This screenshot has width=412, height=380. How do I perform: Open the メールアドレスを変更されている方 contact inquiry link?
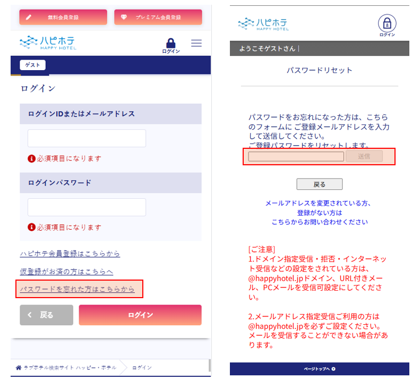pos(320,213)
